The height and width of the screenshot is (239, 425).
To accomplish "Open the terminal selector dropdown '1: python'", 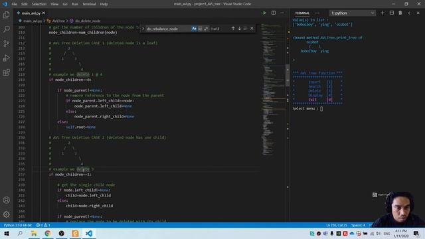I will tap(353, 13).
